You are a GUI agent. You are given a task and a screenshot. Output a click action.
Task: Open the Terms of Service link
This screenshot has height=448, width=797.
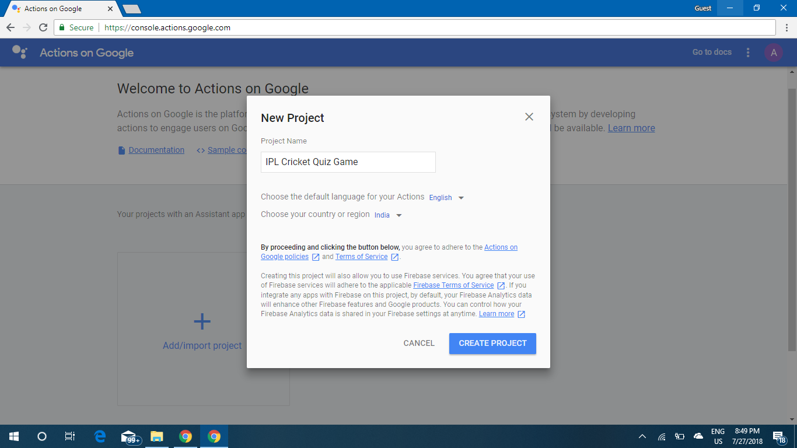click(361, 257)
